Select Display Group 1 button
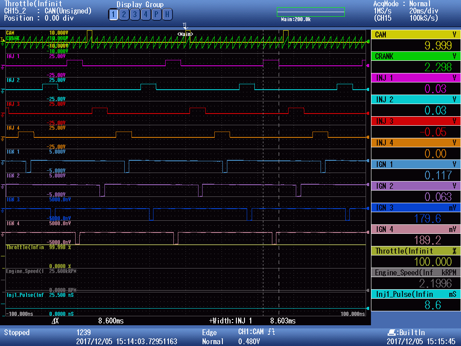Screen dimensions: 461x346 pos(113,14)
